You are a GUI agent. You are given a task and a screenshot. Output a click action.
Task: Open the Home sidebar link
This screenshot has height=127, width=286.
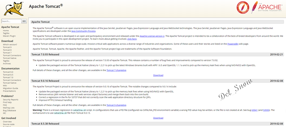click(6, 31)
